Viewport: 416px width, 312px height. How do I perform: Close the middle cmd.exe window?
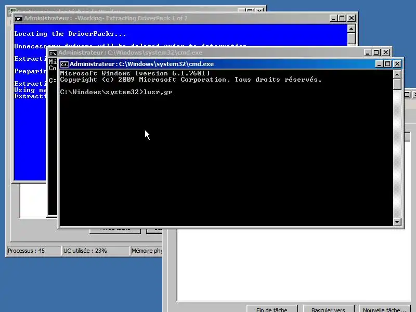pos(386,53)
